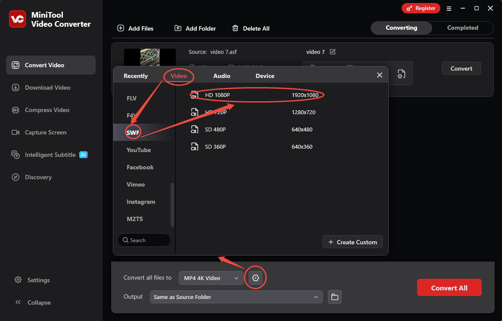
Task: Open the Output folder location dropdown
Action: [236, 296]
